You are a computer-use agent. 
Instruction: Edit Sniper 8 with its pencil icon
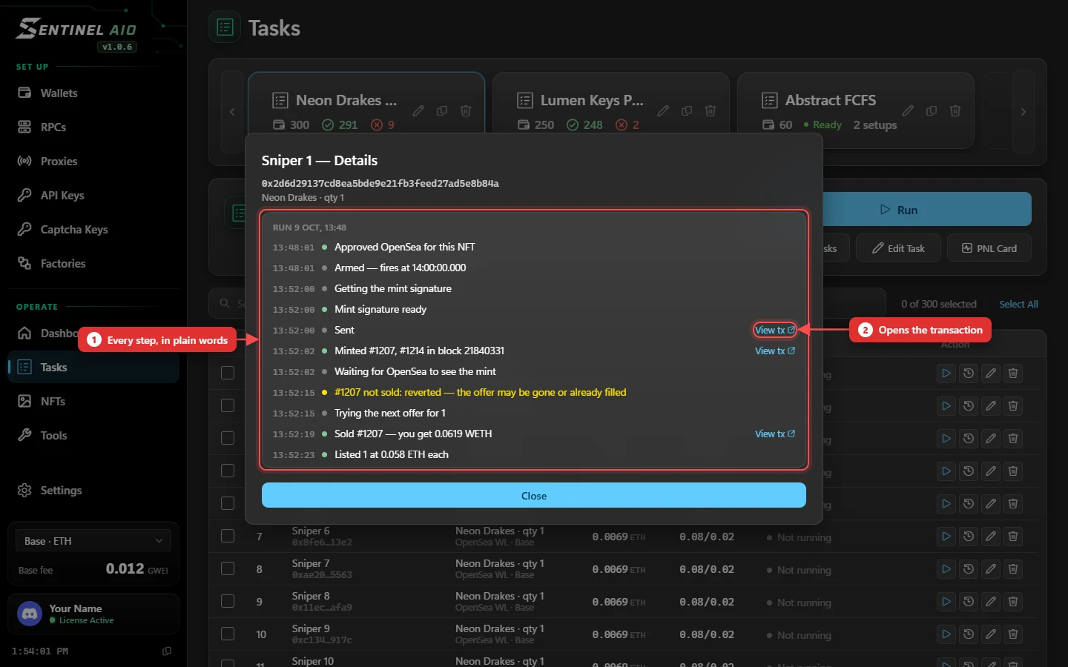991,602
